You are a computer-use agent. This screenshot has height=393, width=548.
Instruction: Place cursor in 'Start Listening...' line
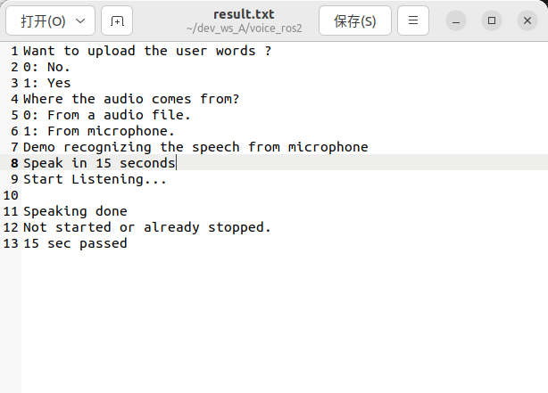coord(95,179)
